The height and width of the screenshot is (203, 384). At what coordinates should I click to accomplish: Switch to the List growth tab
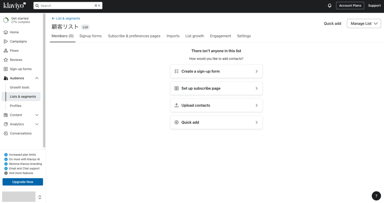195,36
